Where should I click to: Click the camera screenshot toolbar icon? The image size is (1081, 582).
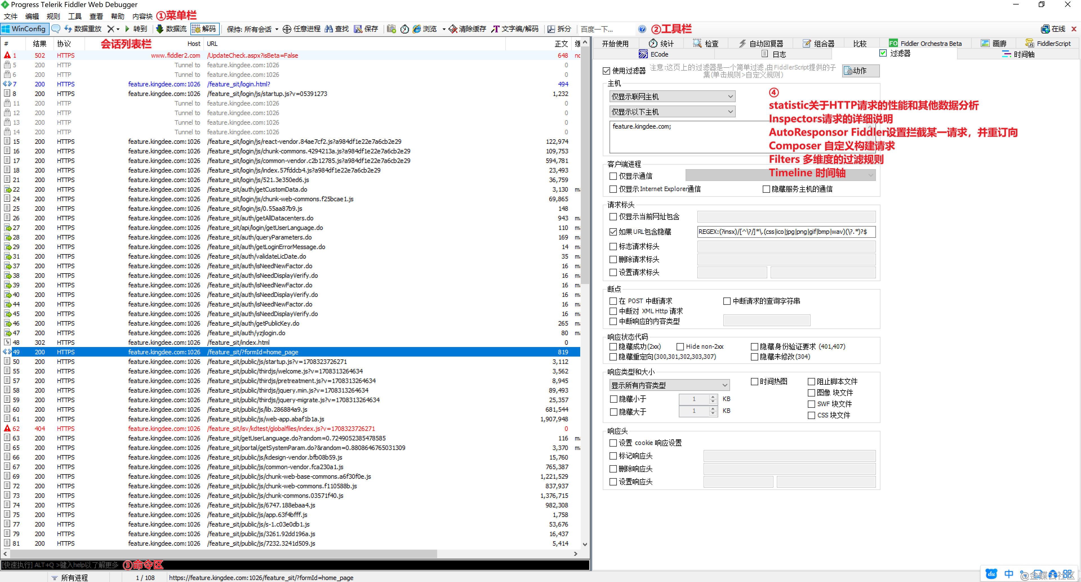coord(391,29)
